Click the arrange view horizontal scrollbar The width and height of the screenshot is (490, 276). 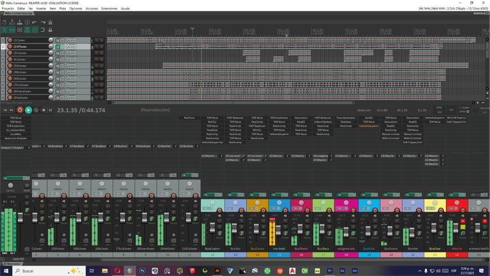[233, 103]
